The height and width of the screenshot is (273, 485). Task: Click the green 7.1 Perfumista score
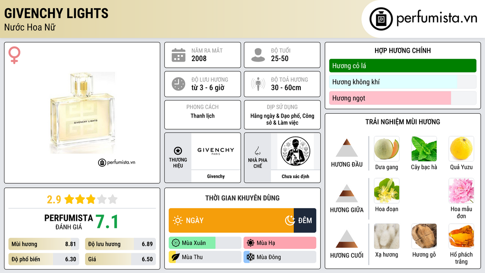pyautogui.click(x=107, y=222)
